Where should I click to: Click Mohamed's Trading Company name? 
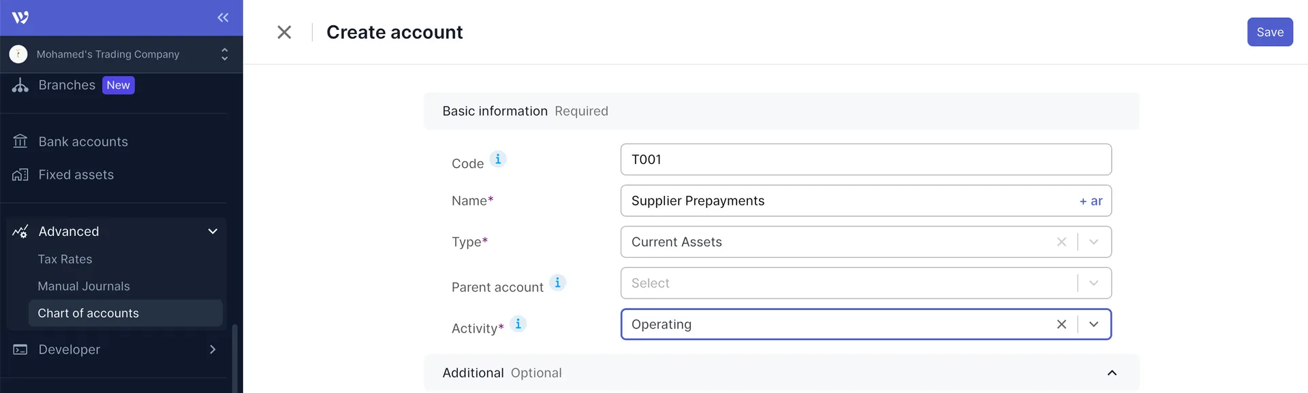pyautogui.click(x=108, y=54)
